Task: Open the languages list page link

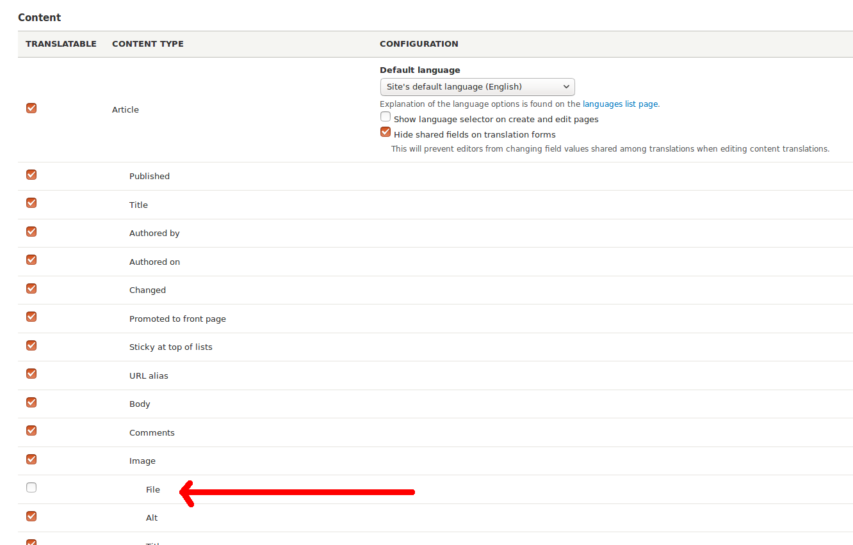Action: 620,104
